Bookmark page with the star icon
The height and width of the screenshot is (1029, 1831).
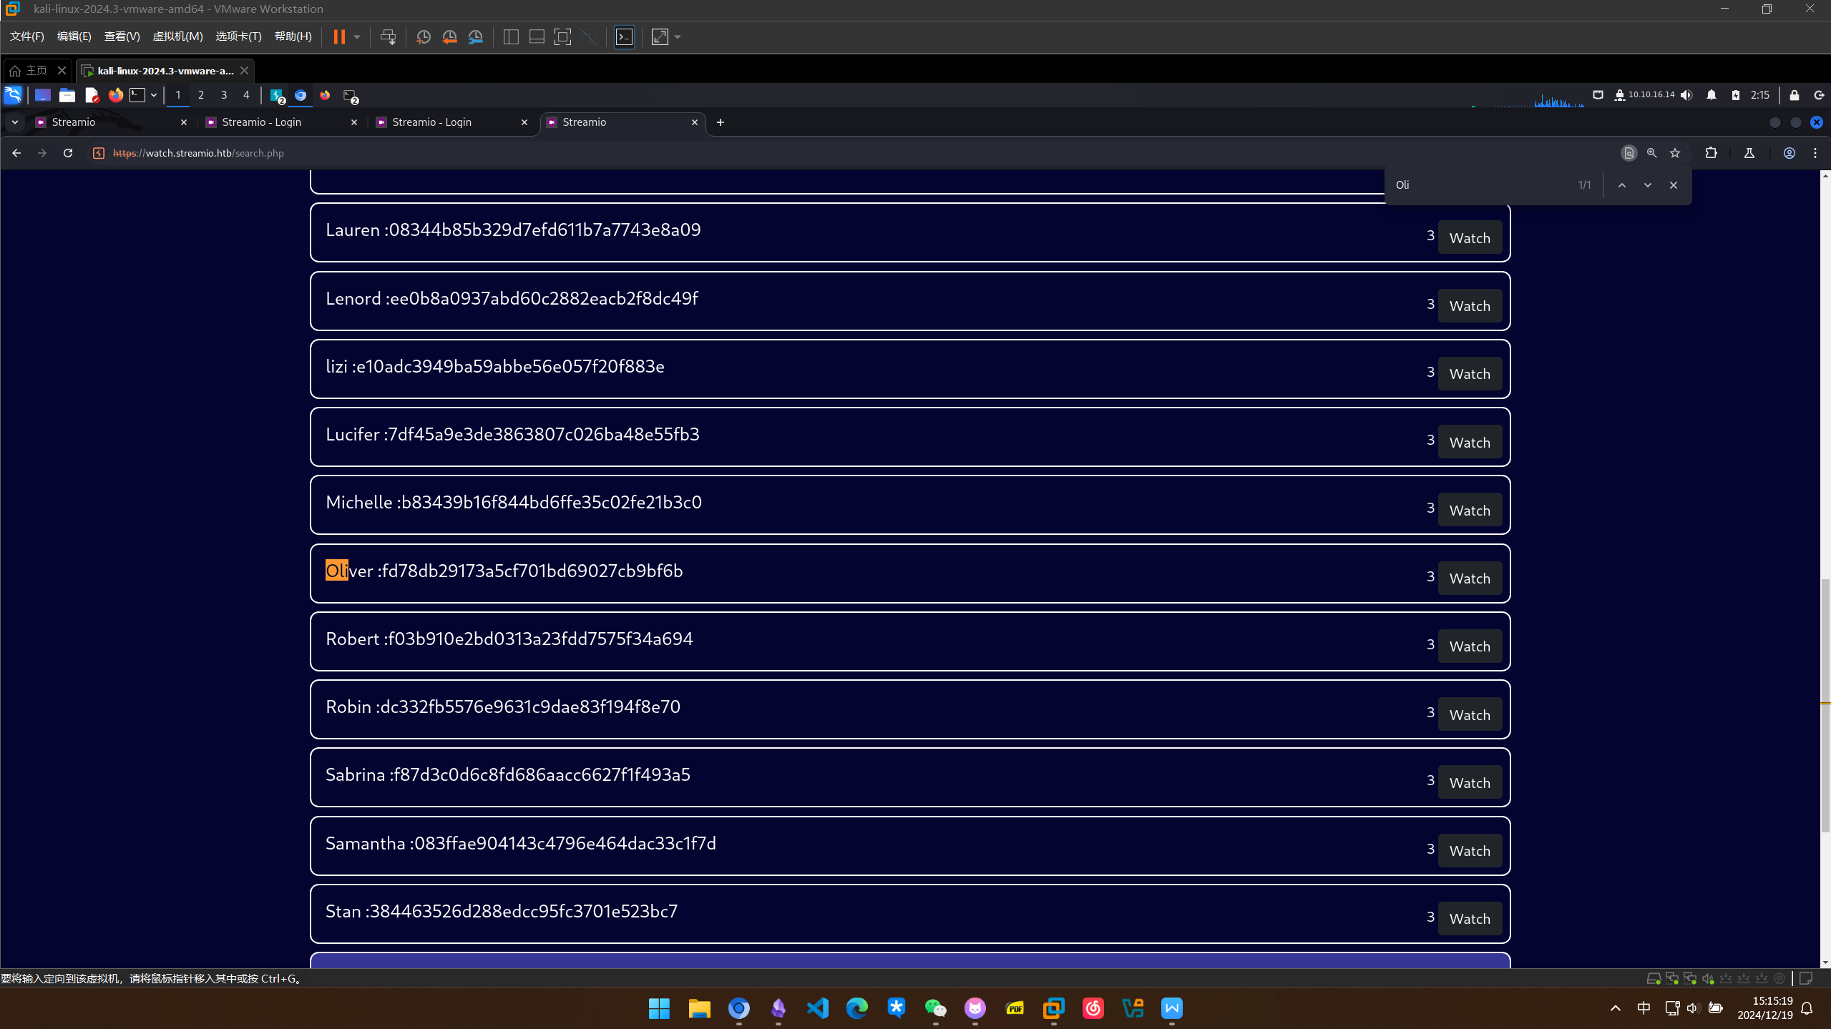[1675, 153]
